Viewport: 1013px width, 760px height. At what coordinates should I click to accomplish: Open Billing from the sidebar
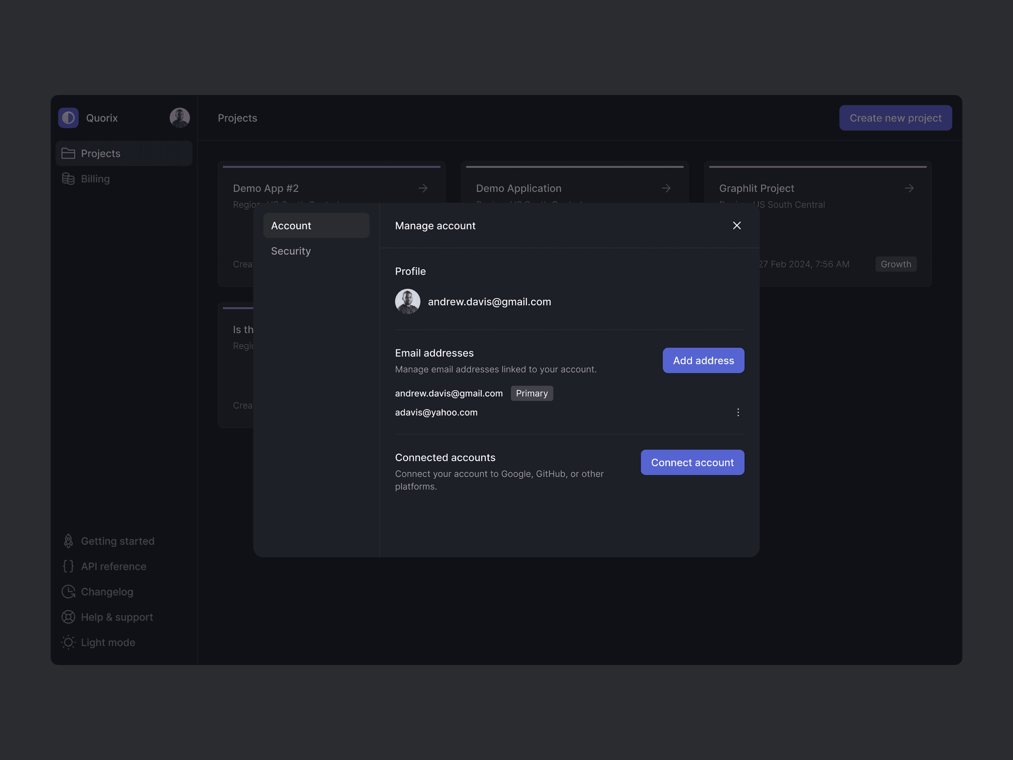click(x=95, y=179)
